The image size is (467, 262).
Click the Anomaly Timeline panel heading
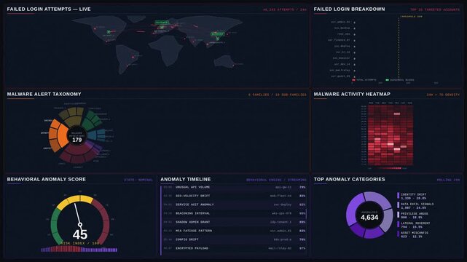186,179
